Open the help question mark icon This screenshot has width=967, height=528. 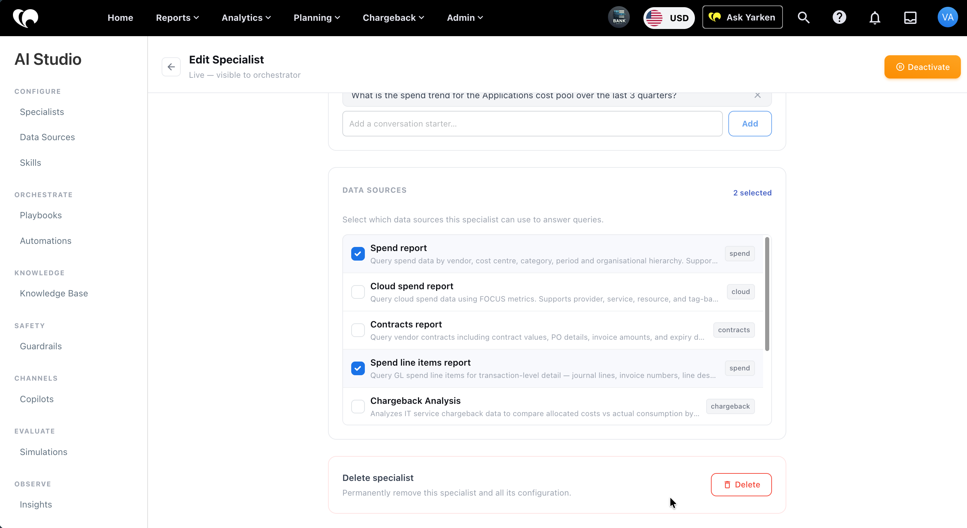[839, 17]
